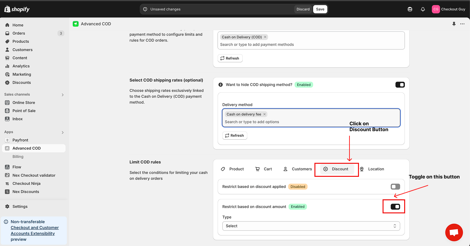Click the notifications bell icon

423,9
